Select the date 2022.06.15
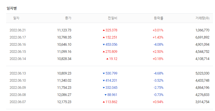Viewport: 215px width, 111px height. click(x=18, y=52)
